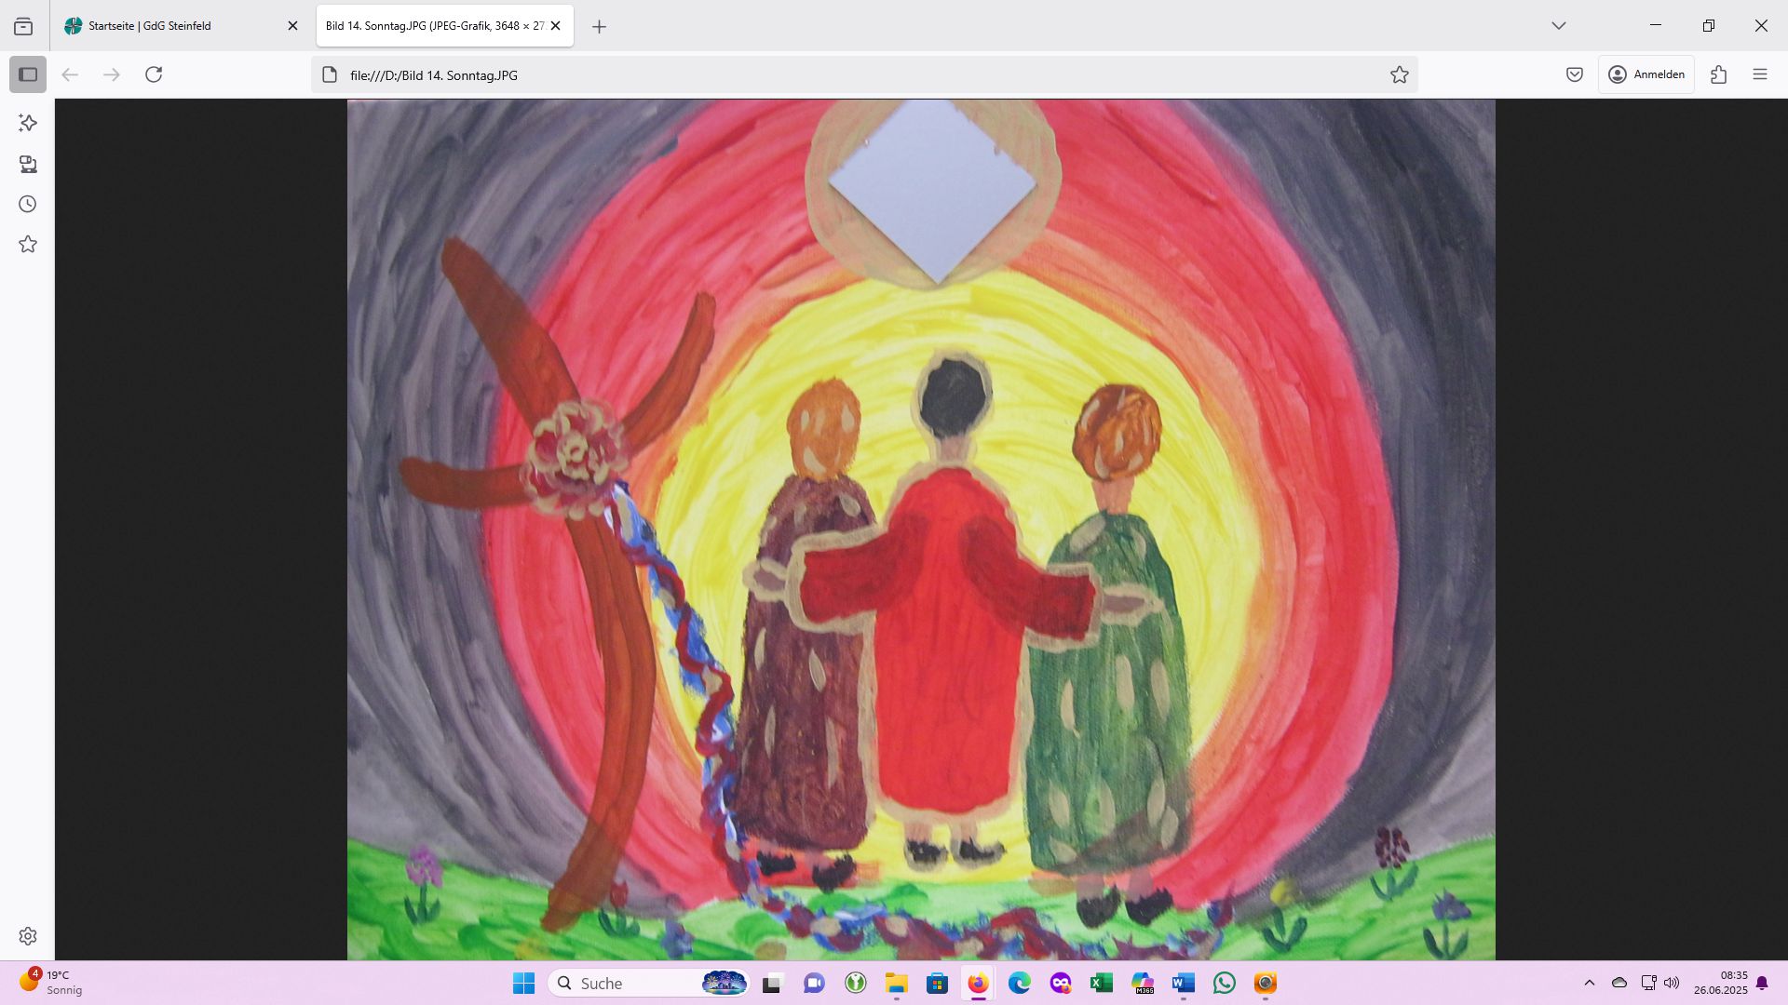Open sidebar customization settings gear
The image size is (1788, 1005).
28,936
